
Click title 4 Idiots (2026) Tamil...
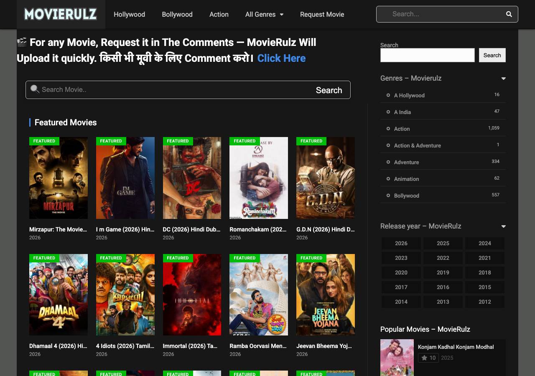pyautogui.click(x=125, y=346)
